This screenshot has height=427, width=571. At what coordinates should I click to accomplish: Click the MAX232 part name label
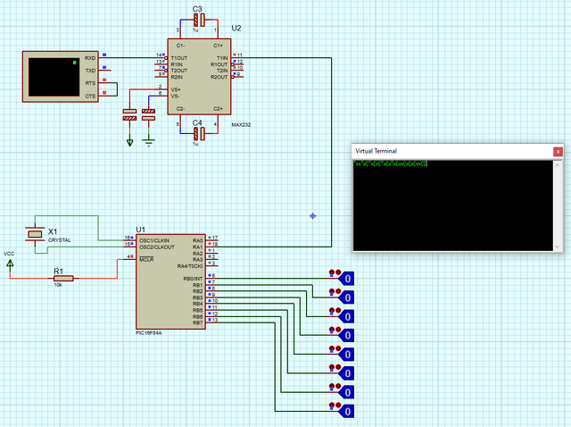click(x=241, y=125)
